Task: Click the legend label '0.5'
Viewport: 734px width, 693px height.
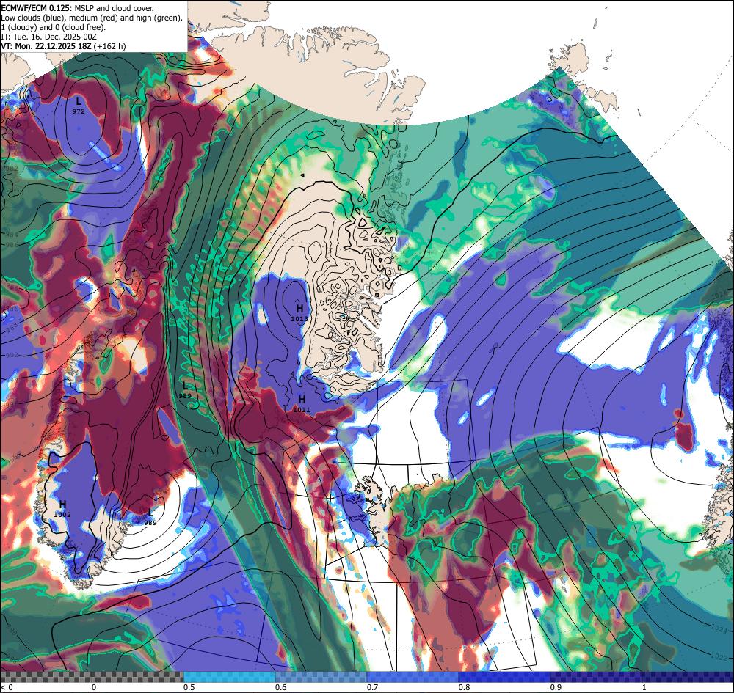Action: 189,687
